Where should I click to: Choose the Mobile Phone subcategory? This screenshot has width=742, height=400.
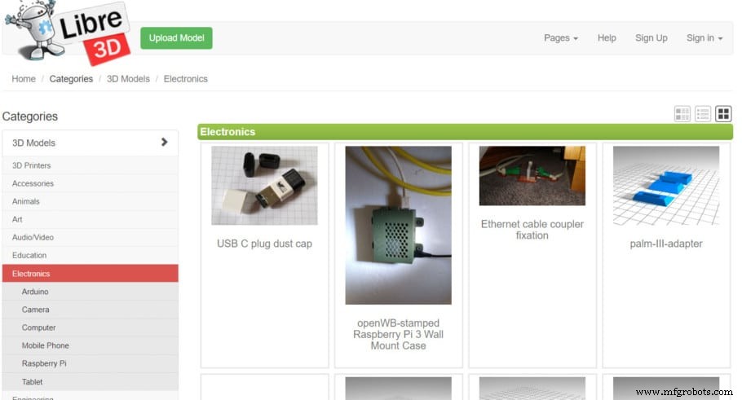click(90, 345)
